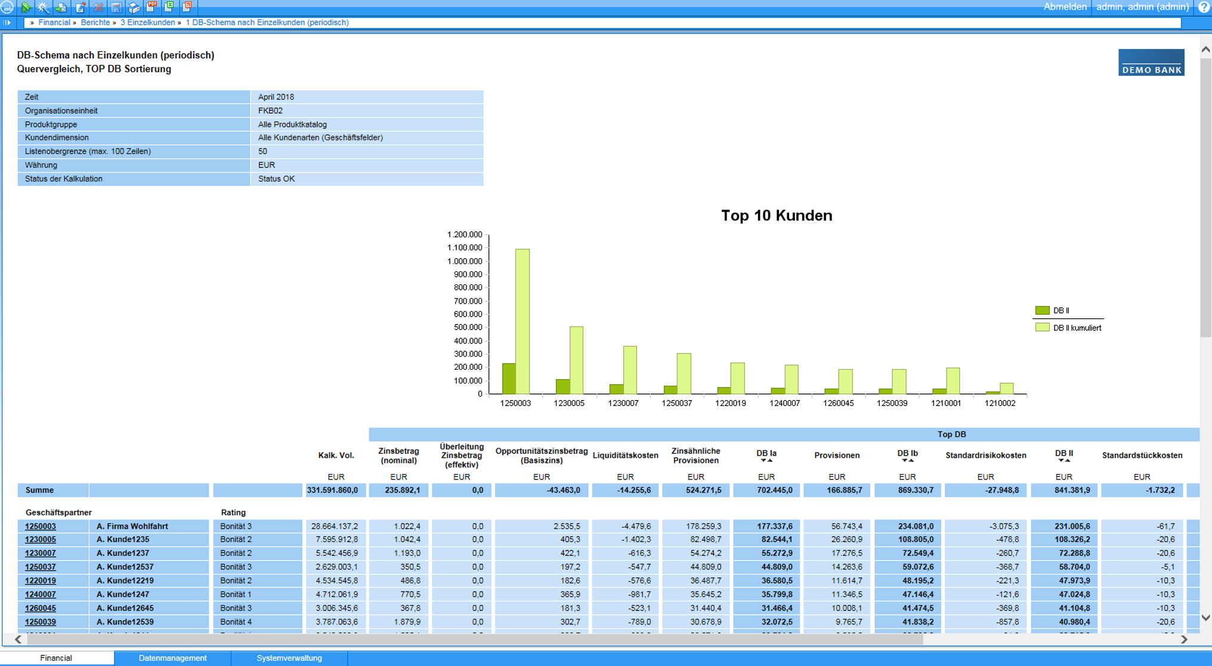Sort by DB Ib column arrows
Viewport: 1212px width, 666px height.
[x=907, y=461]
